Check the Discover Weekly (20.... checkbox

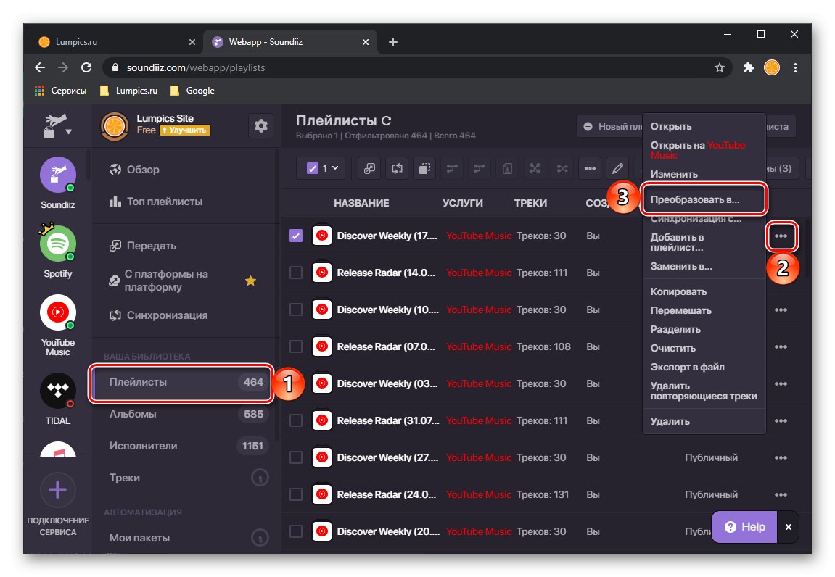click(x=296, y=531)
